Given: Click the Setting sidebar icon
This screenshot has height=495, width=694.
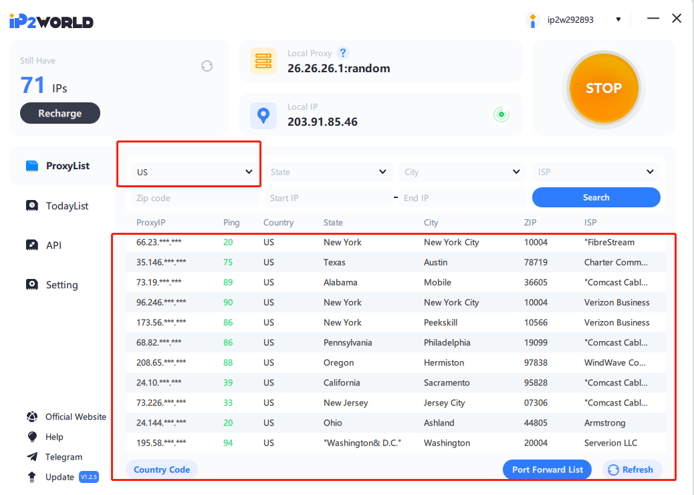Looking at the screenshot, I should tap(32, 284).
